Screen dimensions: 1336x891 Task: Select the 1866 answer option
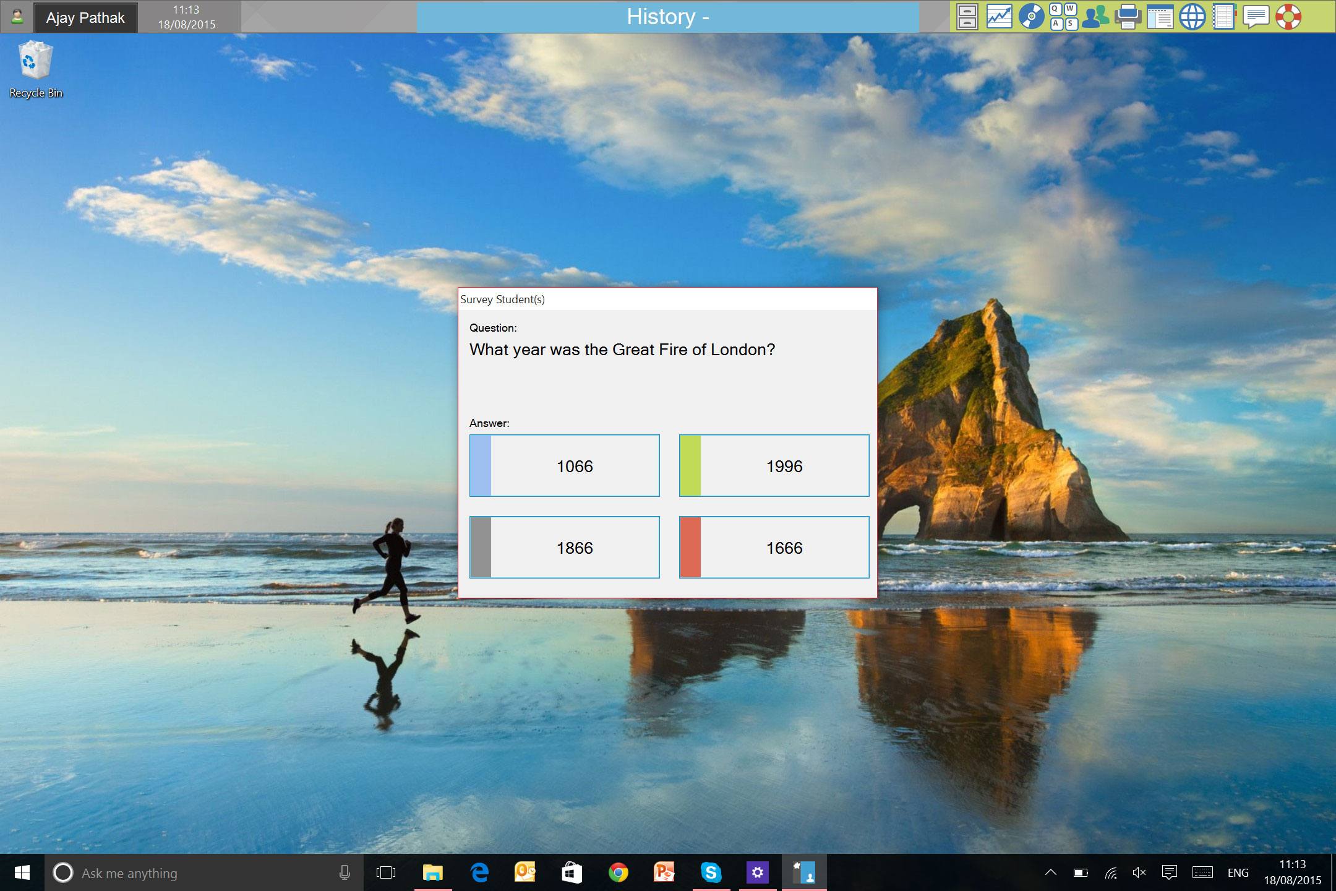coord(564,548)
